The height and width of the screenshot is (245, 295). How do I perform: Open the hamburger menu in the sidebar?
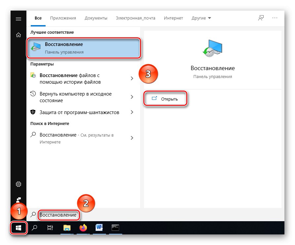(x=18, y=19)
